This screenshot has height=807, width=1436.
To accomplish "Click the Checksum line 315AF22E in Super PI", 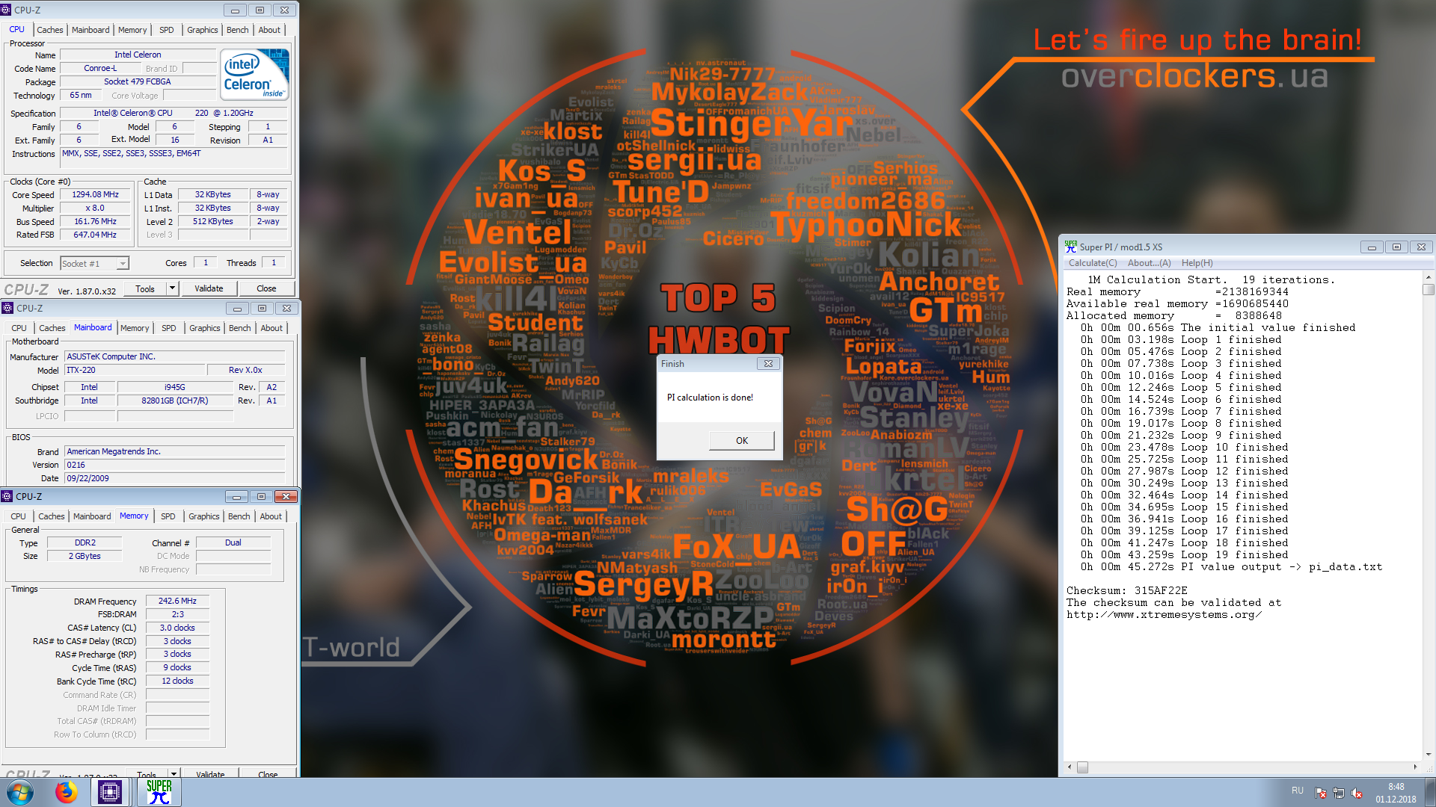I will click(1126, 590).
